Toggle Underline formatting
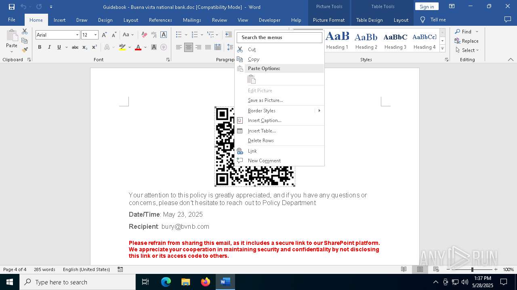The height and width of the screenshot is (290, 517). tap(59, 47)
